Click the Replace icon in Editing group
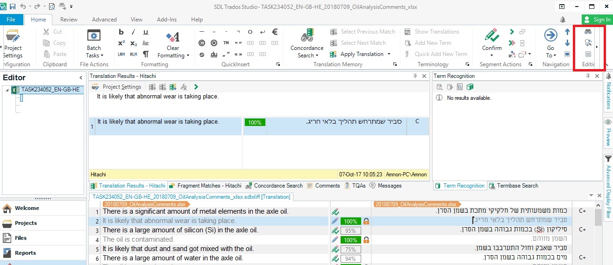 [x=588, y=43]
